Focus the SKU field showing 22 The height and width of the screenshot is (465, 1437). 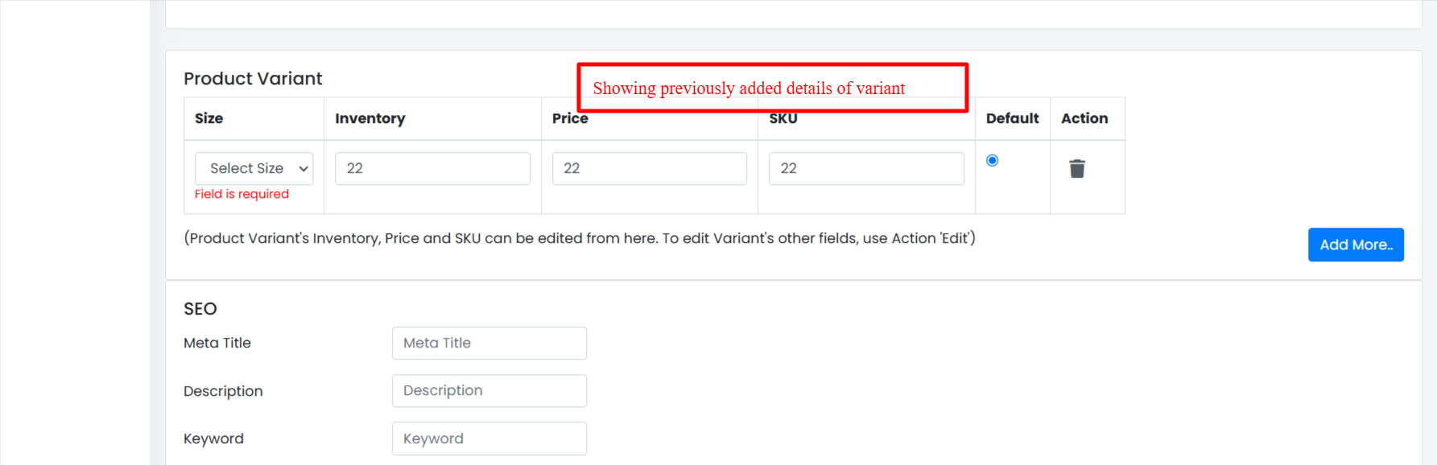point(866,168)
